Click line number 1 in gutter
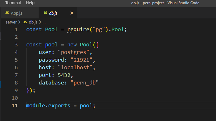Screen dimensions: 216x121 (x=16, y=30)
